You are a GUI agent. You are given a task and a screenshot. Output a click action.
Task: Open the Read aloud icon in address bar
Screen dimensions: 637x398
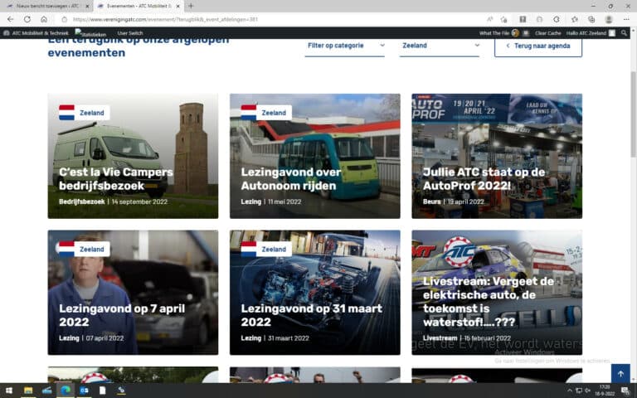490,19
